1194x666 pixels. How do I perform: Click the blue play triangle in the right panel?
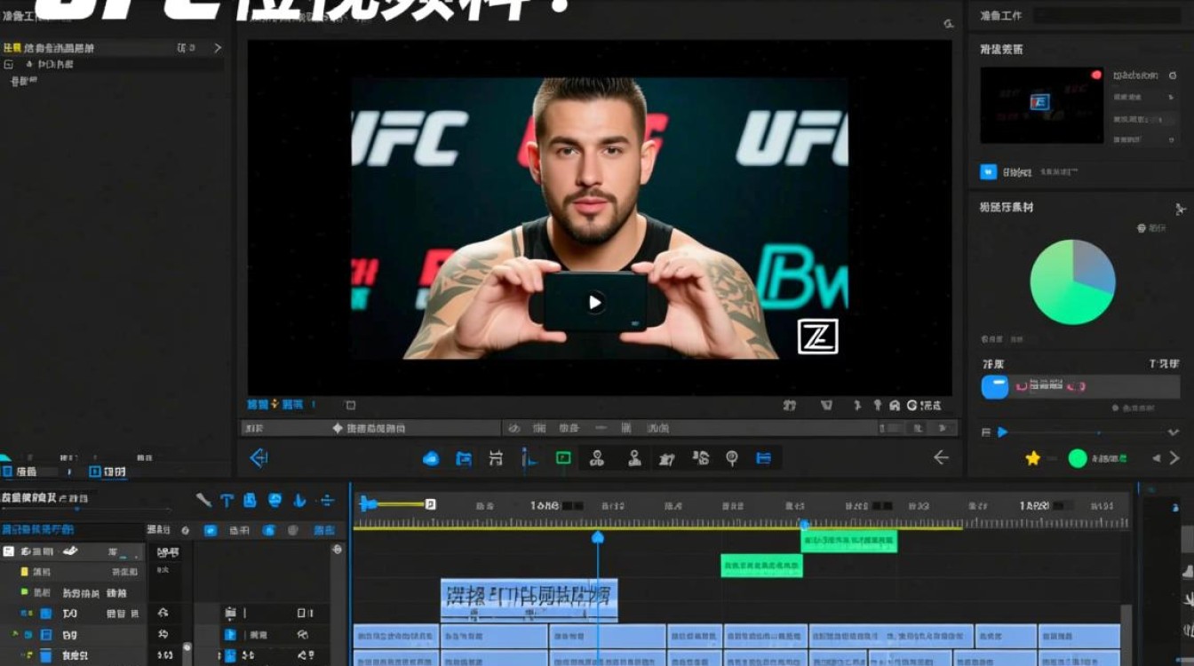[1002, 432]
